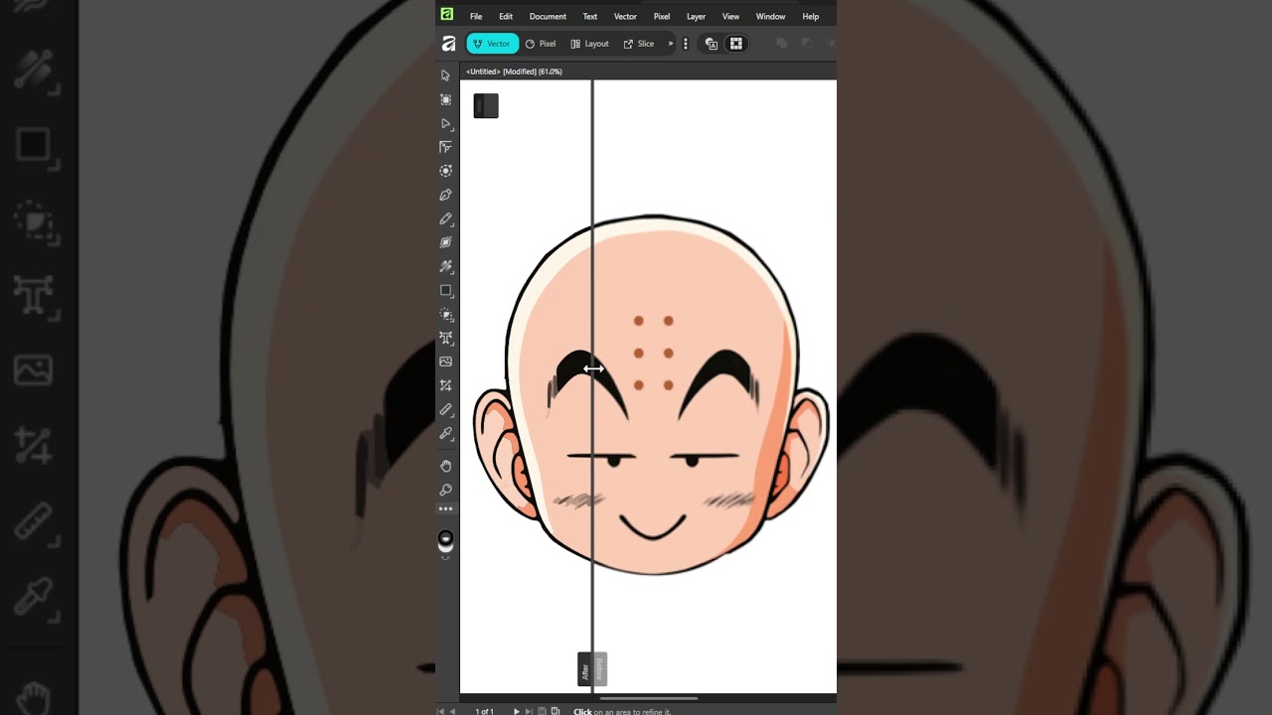This screenshot has width=1272, height=715.
Task: Switch to Slice studio
Action: pos(639,44)
